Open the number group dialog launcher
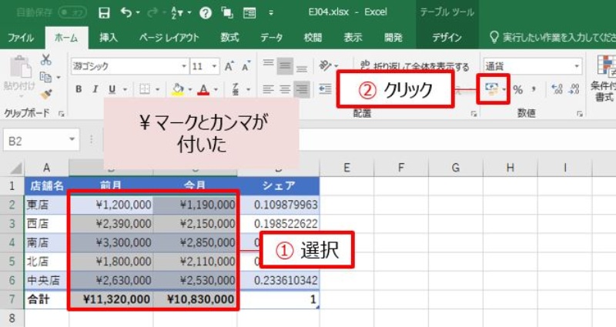Image resolution: width=616 pixels, height=327 pixels. pos(580,114)
